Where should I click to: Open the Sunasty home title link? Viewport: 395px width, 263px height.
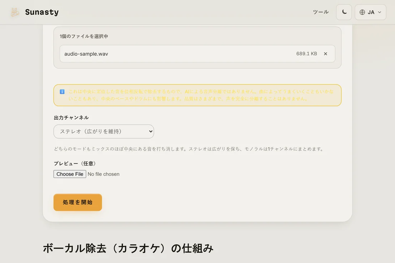coord(42,12)
